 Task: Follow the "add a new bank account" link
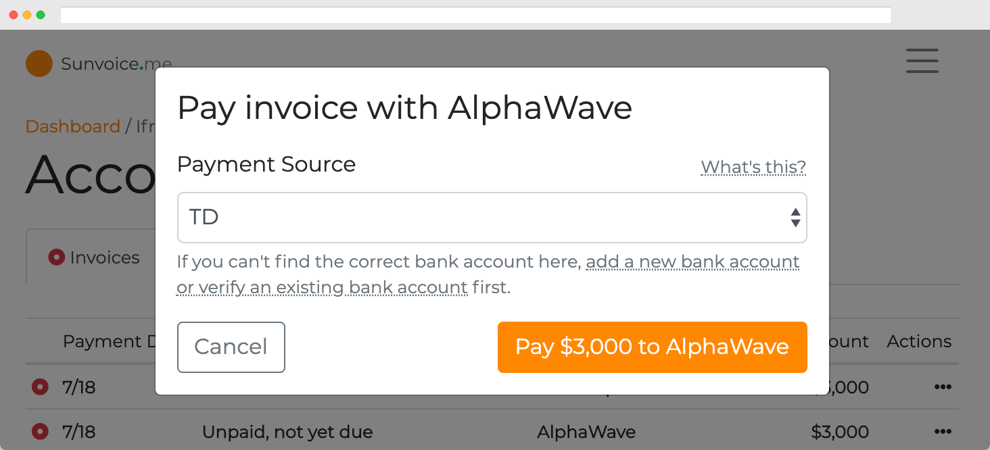[x=692, y=261]
